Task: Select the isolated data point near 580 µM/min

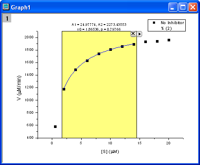Action: pyautogui.click(x=55, y=127)
